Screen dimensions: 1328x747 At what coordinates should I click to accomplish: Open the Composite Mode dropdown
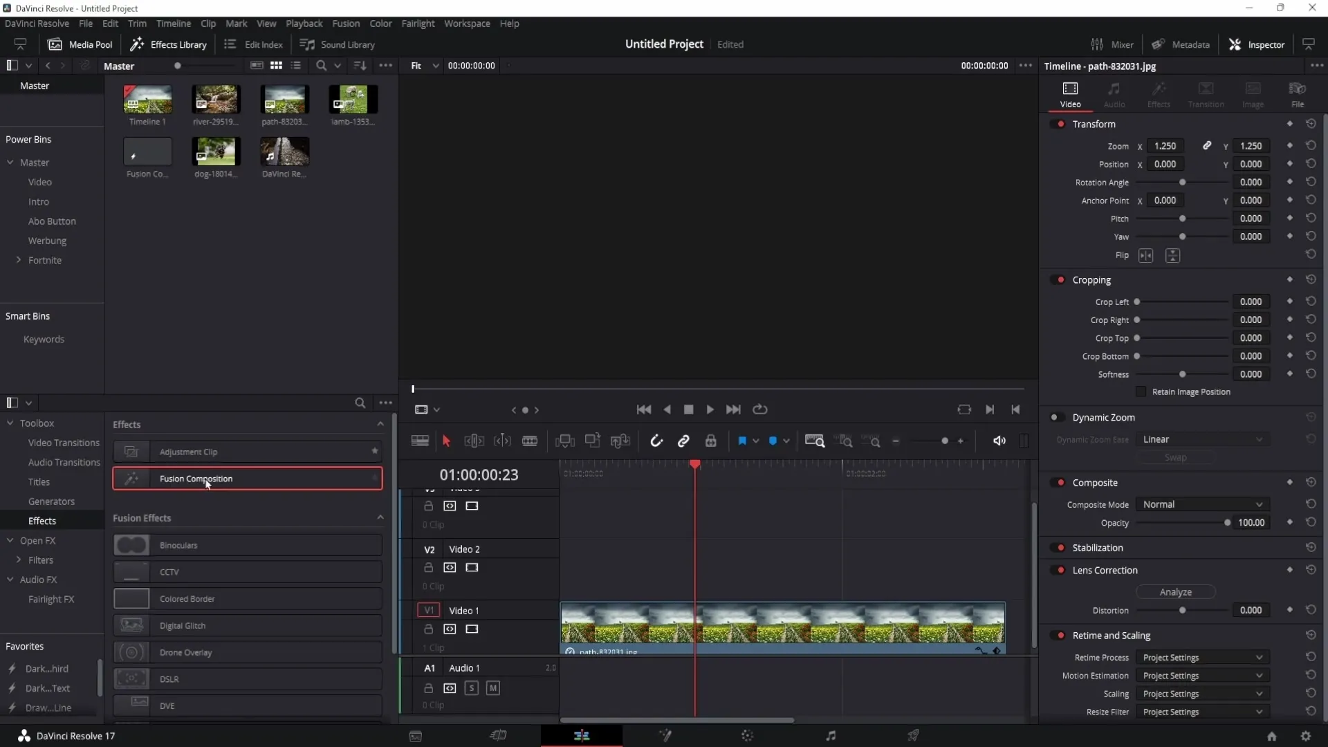pos(1203,505)
